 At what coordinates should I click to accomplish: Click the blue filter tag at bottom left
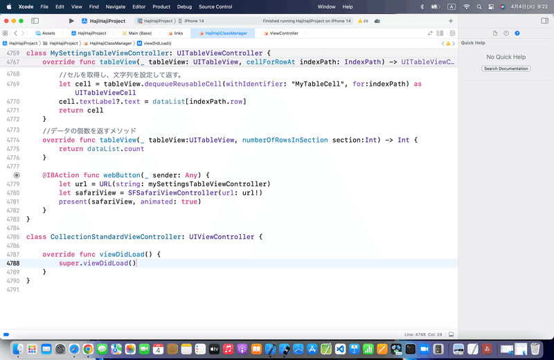pos(6,334)
